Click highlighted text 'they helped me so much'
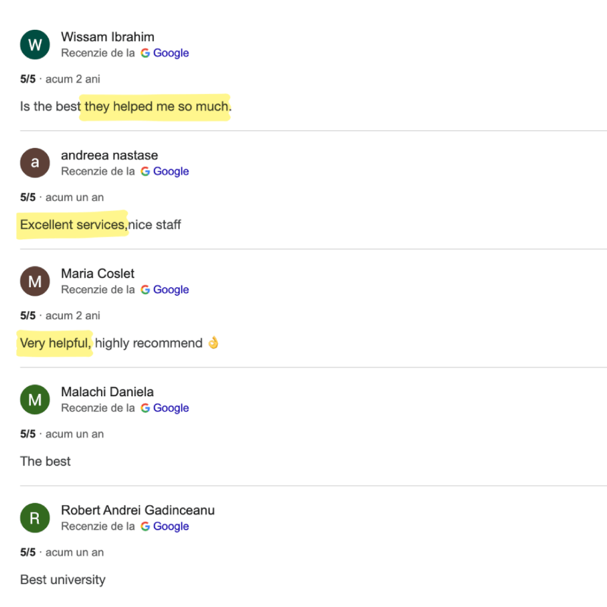The image size is (607, 607). pos(156,106)
